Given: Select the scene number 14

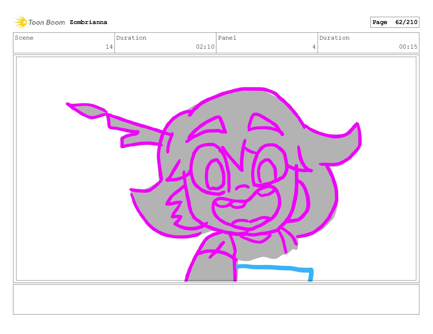Looking at the screenshot, I should coord(109,47).
